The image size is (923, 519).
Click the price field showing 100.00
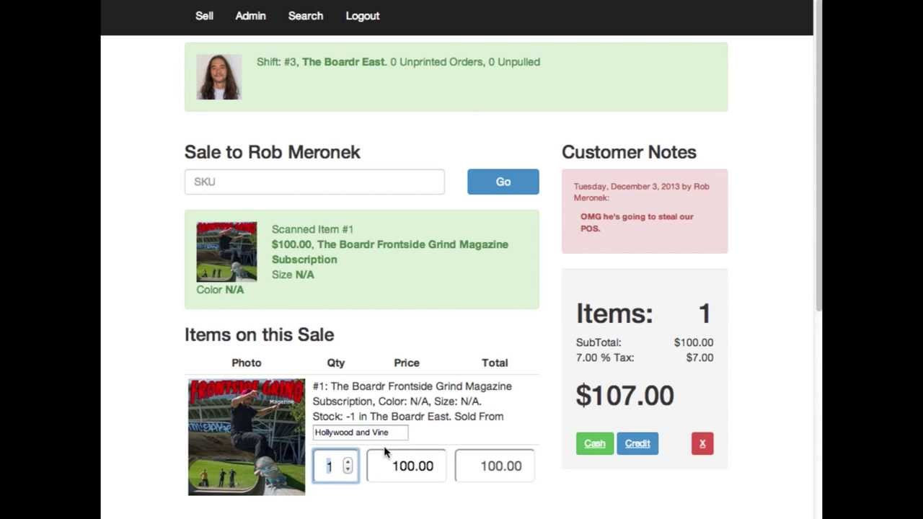click(406, 466)
